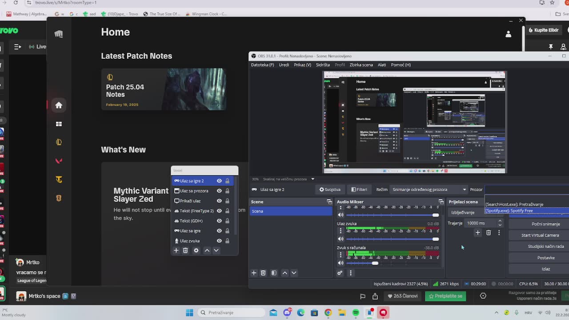The width and height of the screenshot is (569, 320).
Task: Lock the Ulaz sa prozora source
Action: [x=227, y=191]
